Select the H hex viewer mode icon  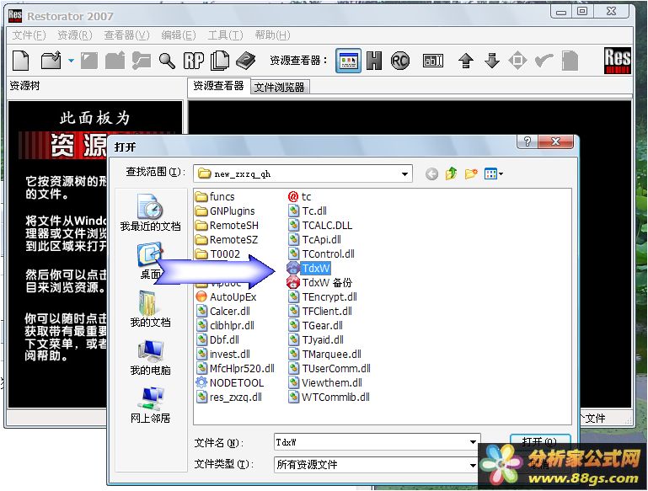coord(374,61)
